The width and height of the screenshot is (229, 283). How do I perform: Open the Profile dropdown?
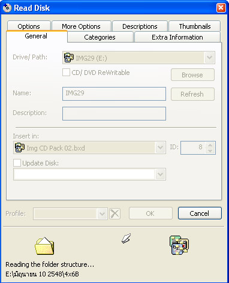click(102, 214)
